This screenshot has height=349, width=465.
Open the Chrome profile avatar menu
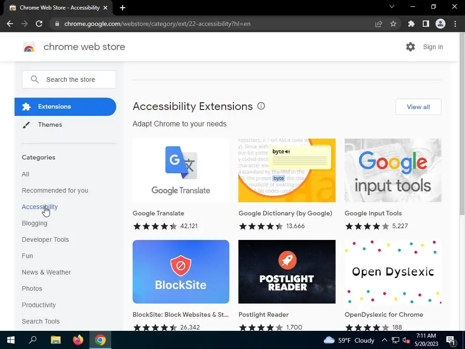(x=440, y=24)
